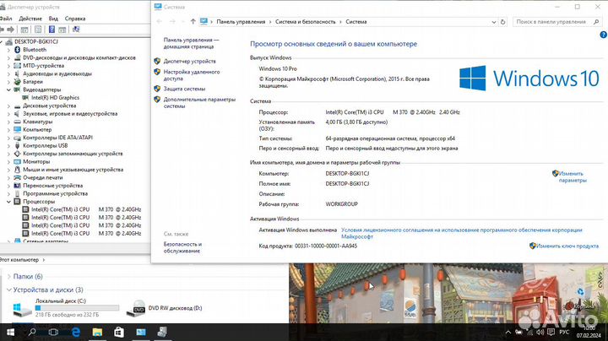Open the address bar history dropdown

point(494,22)
